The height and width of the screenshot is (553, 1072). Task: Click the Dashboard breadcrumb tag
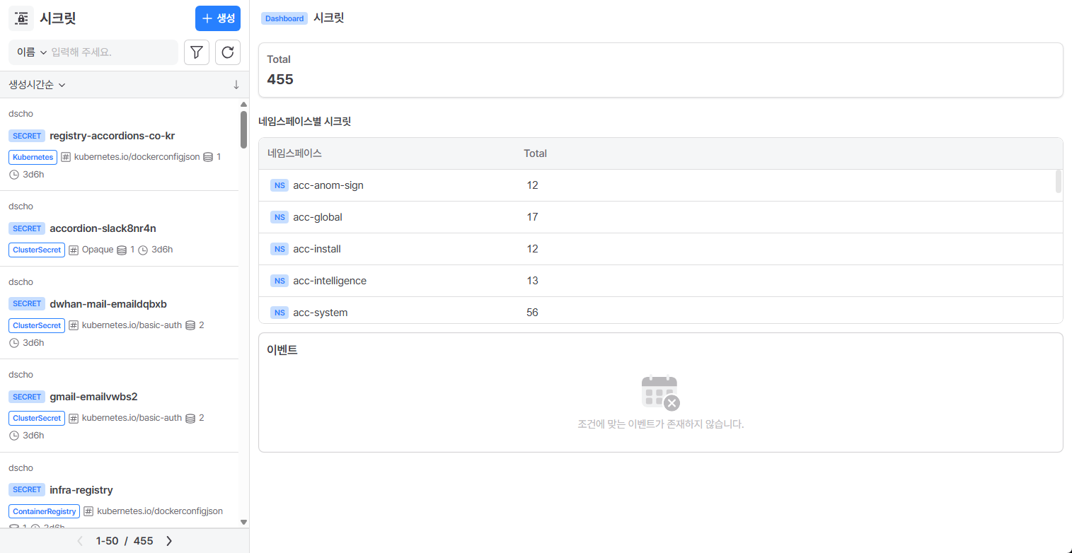coord(284,18)
